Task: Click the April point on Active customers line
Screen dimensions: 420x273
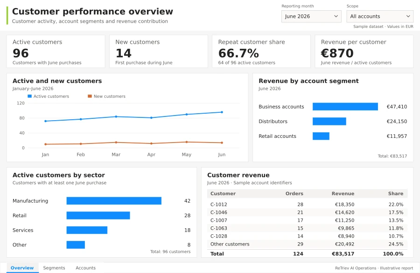Action: tap(151, 118)
